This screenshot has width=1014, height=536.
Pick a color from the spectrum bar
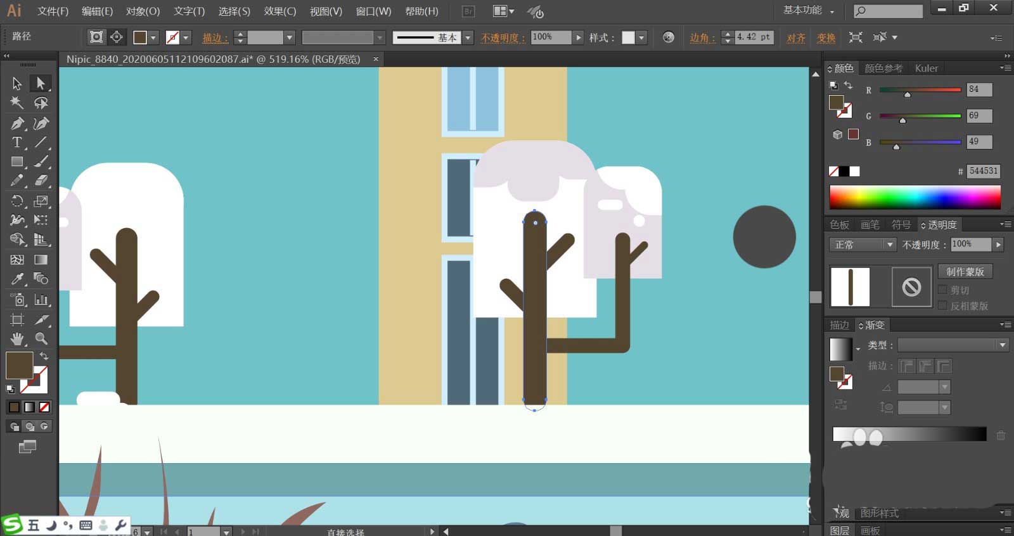(x=915, y=197)
